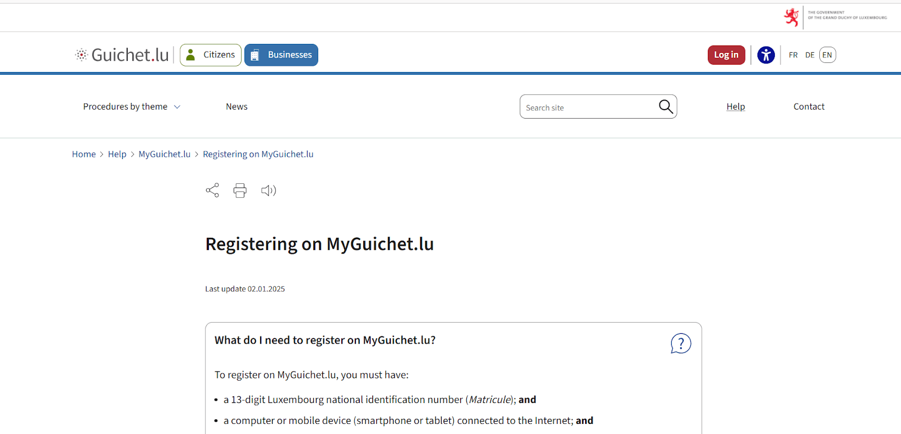Click the magnifying glass search icon
Image resolution: width=901 pixels, height=434 pixels.
coord(666,106)
